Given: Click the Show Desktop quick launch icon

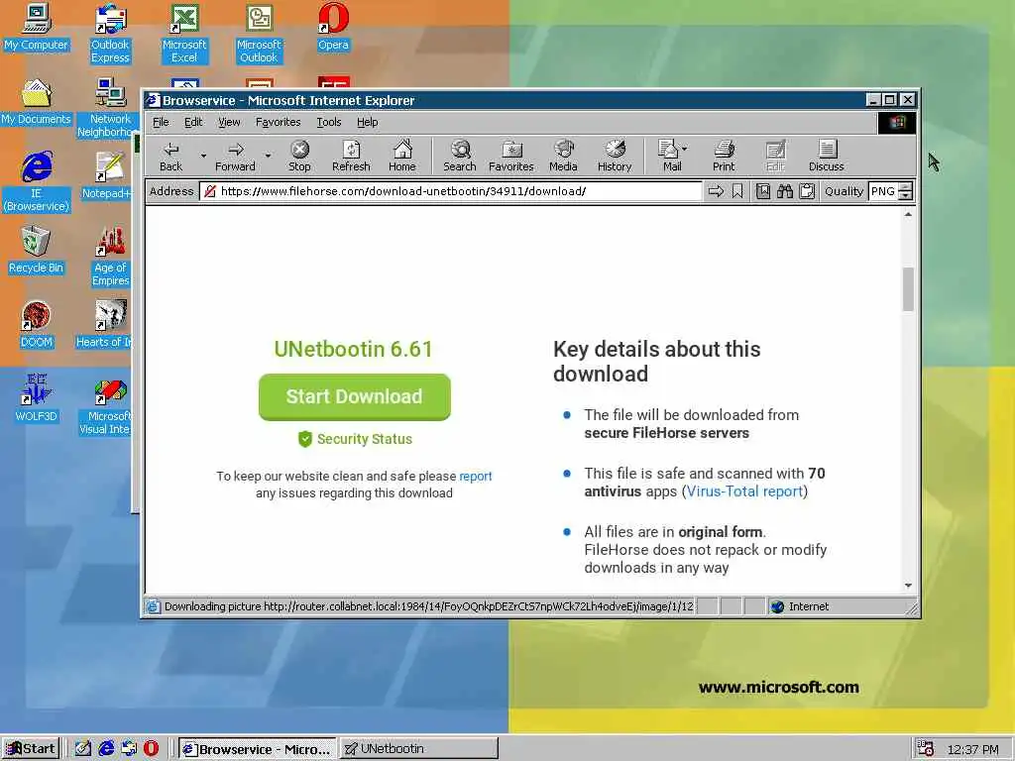Looking at the screenshot, I should pos(83,748).
